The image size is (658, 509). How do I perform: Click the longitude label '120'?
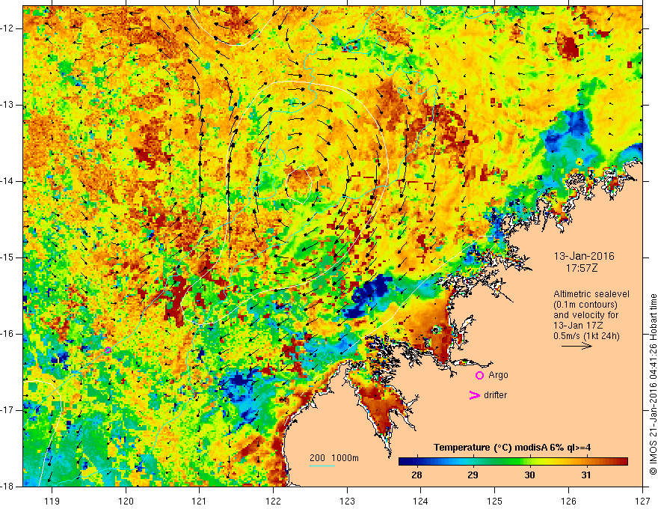click(x=126, y=501)
